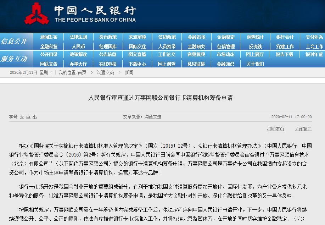The image size is (325, 225).
Task: Click 工作论文 nav item
Action: (x=167, y=55)
